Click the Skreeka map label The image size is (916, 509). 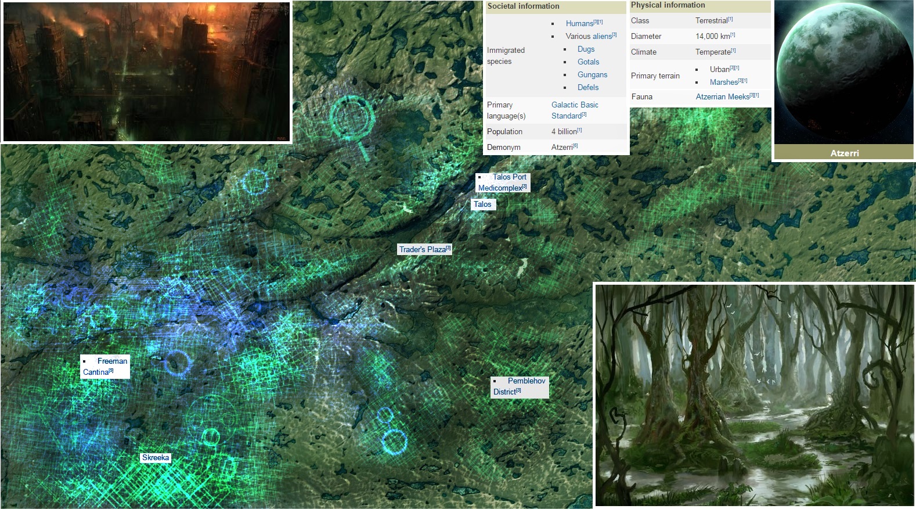pos(156,458)
